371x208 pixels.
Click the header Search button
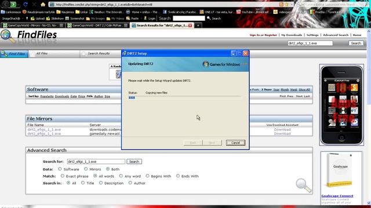point(356,43)
